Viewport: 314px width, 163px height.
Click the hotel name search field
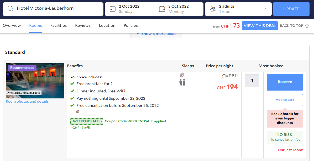coord(58,8)
